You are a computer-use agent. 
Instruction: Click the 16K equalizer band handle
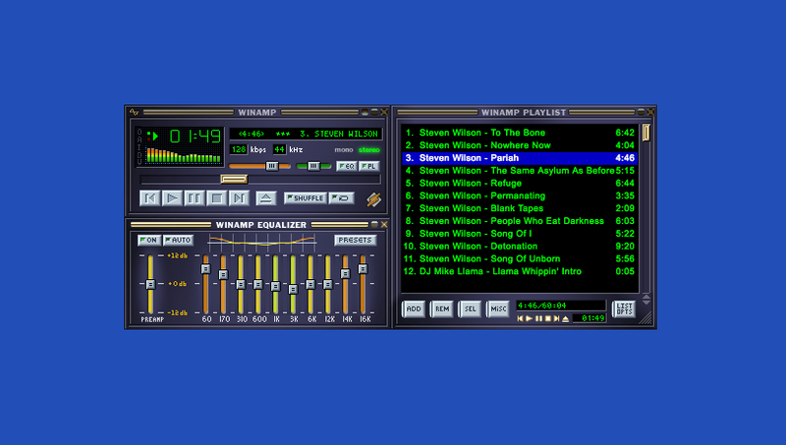click(363, 269)
